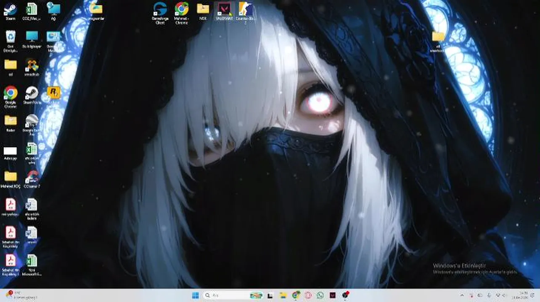Open the SteamTools shortcut
Screen dimensions: 540x302
pos(32,95)
